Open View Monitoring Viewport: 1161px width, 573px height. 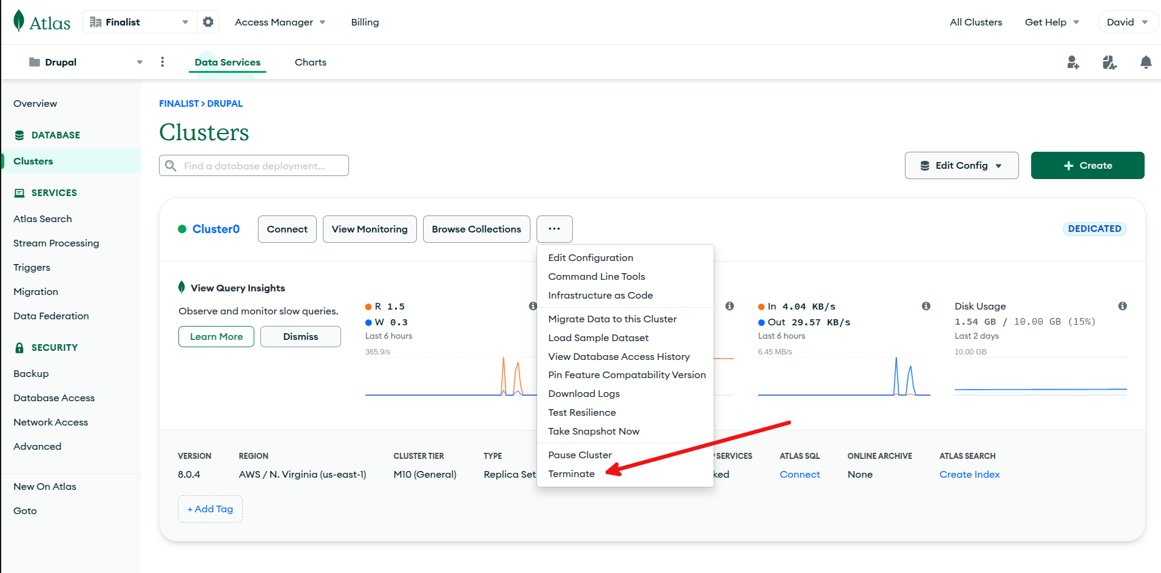[370, 229]
